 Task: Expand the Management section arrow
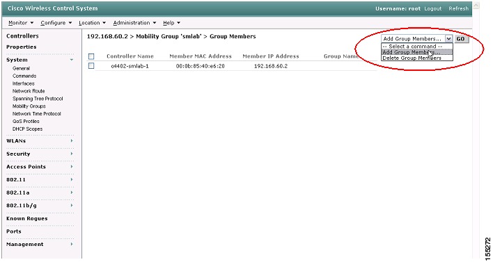pos(72,244)
